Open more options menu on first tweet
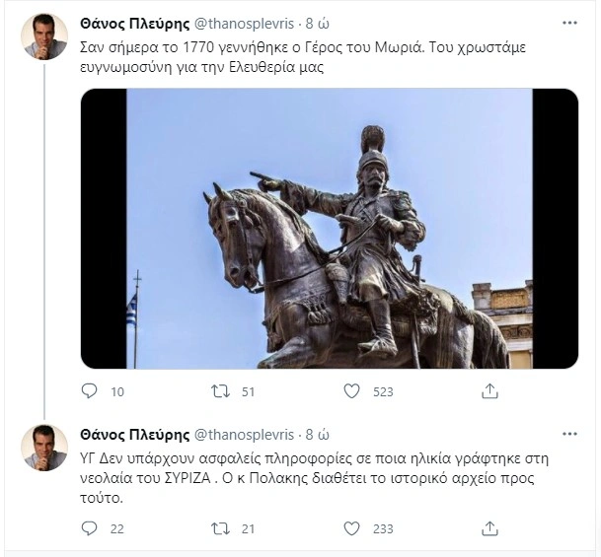 [x=569, y=22]
